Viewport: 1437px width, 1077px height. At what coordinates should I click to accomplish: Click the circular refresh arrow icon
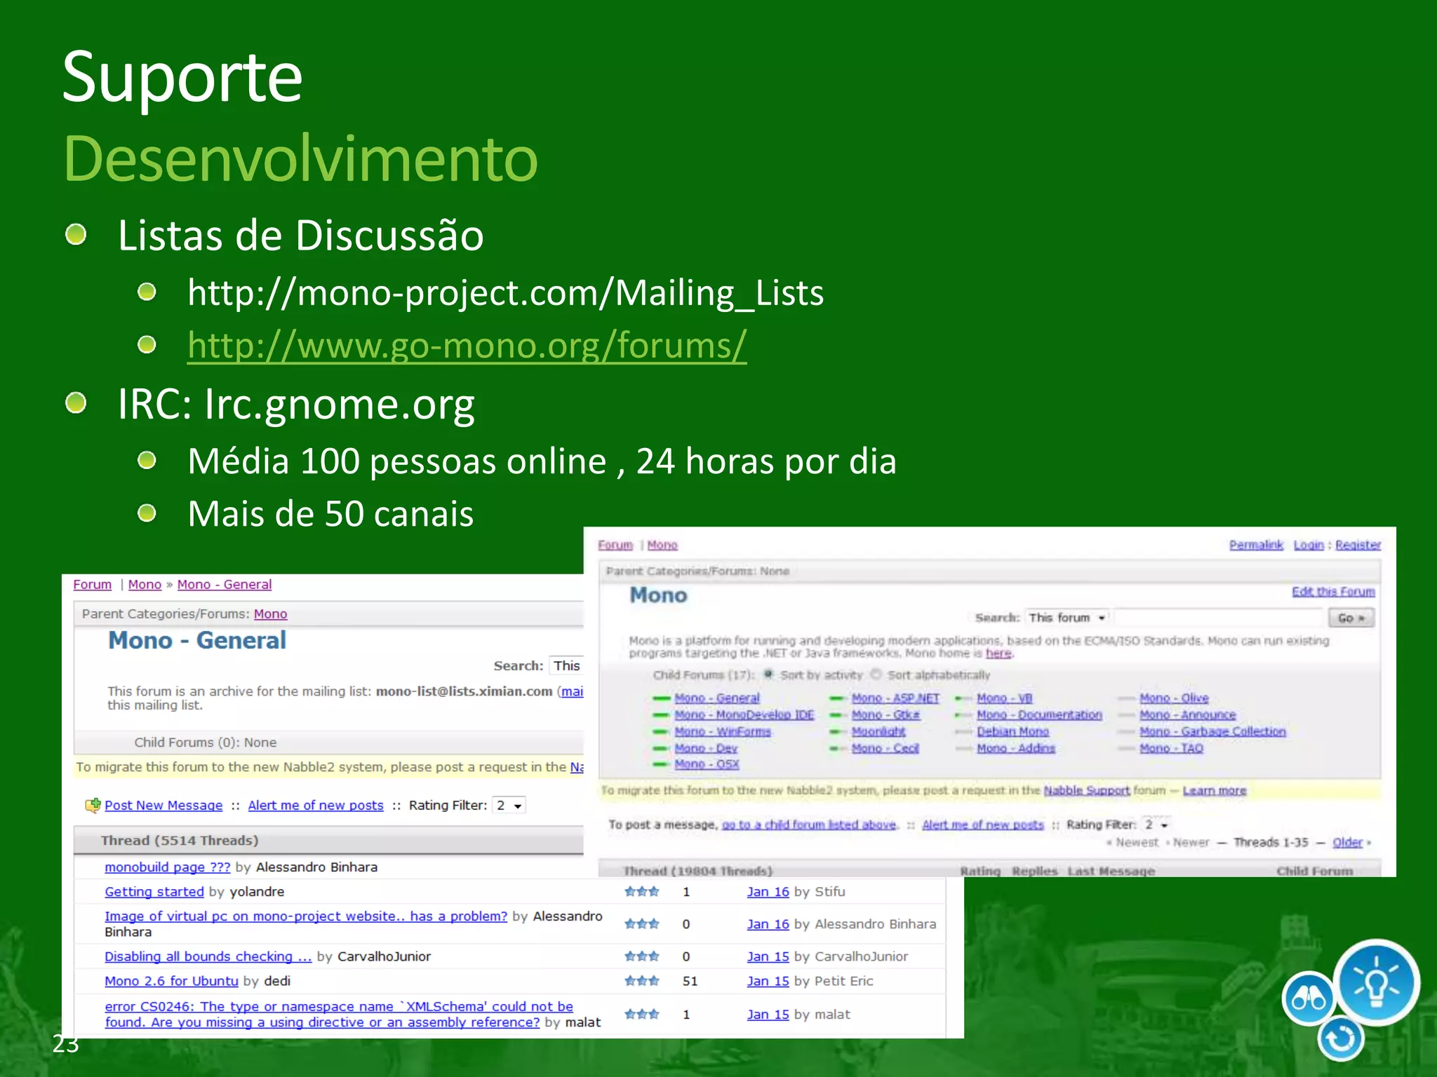point(1340,1038)
